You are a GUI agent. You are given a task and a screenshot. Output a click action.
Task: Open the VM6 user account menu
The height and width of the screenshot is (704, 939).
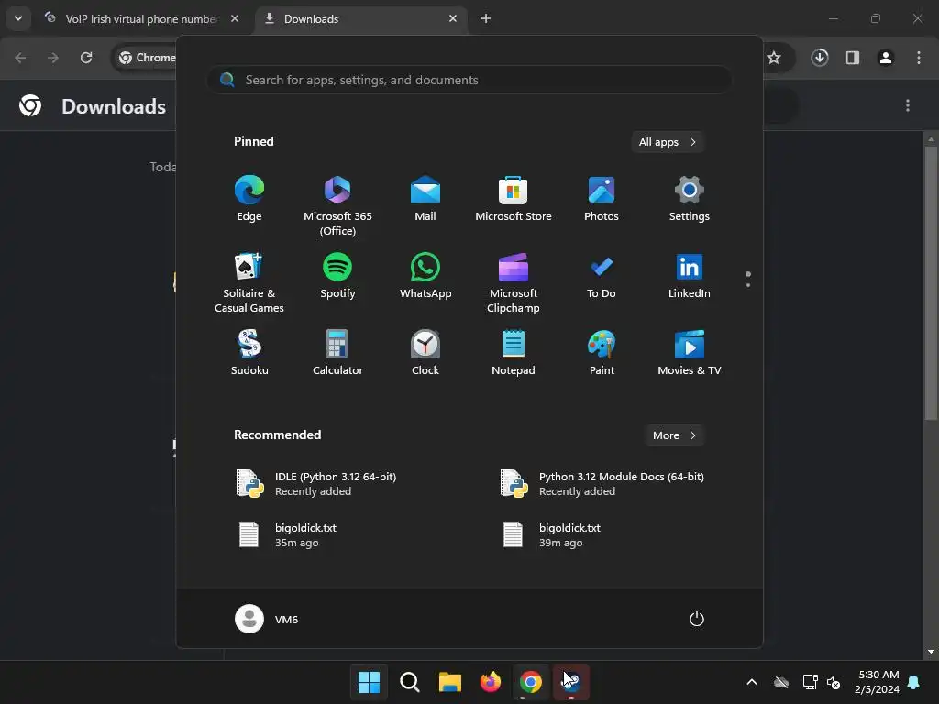267,619
